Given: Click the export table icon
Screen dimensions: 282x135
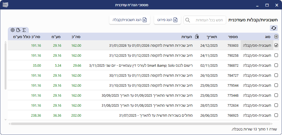Looking at the screenshot, I should click(x=18, y=30).
